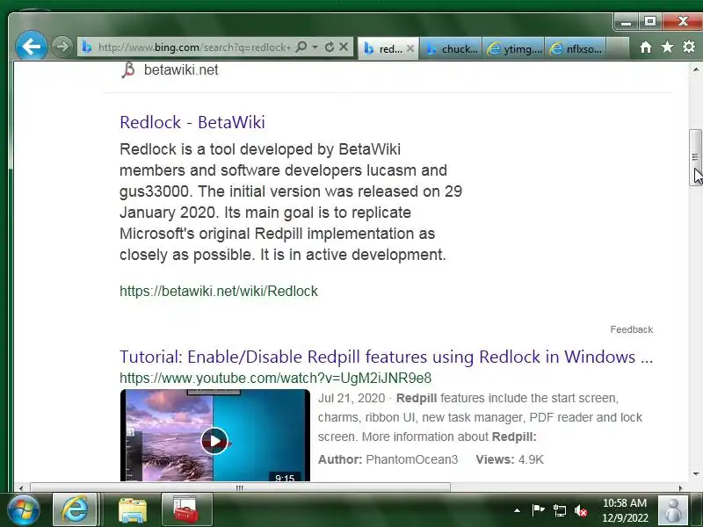
Task: Open the youtube.com/watch video URL link
Action: click(x=275, y=379)
